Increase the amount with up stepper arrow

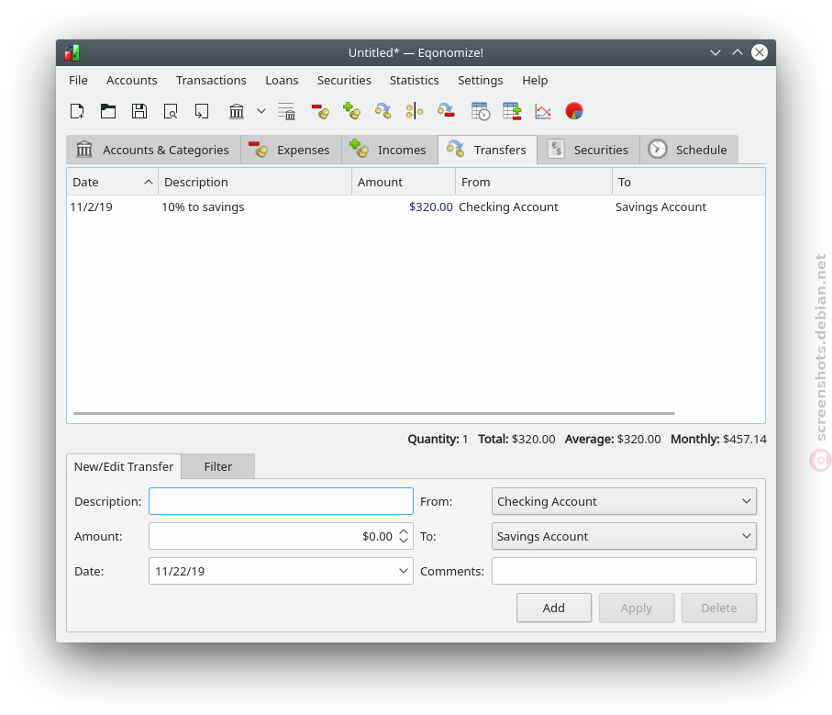(x=404, y=531)
